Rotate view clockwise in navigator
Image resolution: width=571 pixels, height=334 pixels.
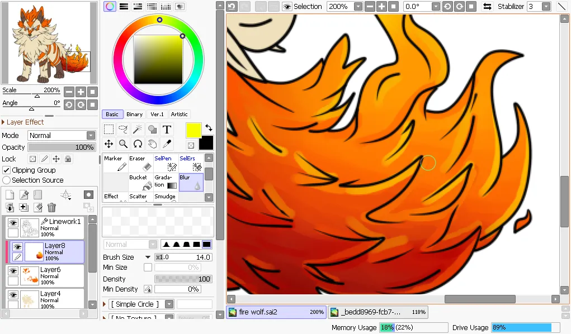pos(81,105)
